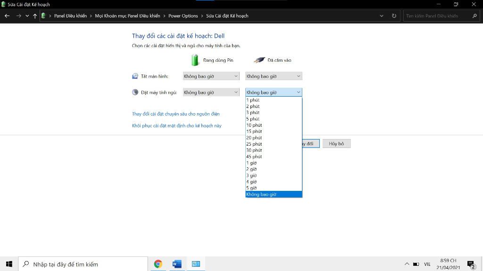This screenshot has height=271, width=483.
Task: Click the partially hidden Lưu thay đổi button
Action: (x=311, y=143)
